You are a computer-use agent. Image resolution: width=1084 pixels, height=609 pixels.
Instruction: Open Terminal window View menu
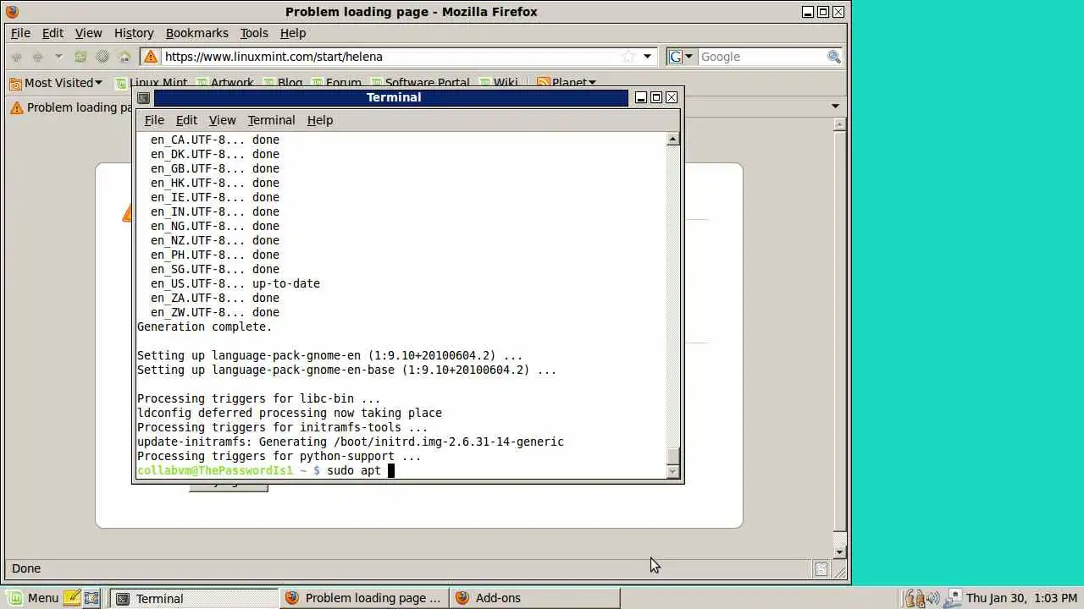(222, 120)
